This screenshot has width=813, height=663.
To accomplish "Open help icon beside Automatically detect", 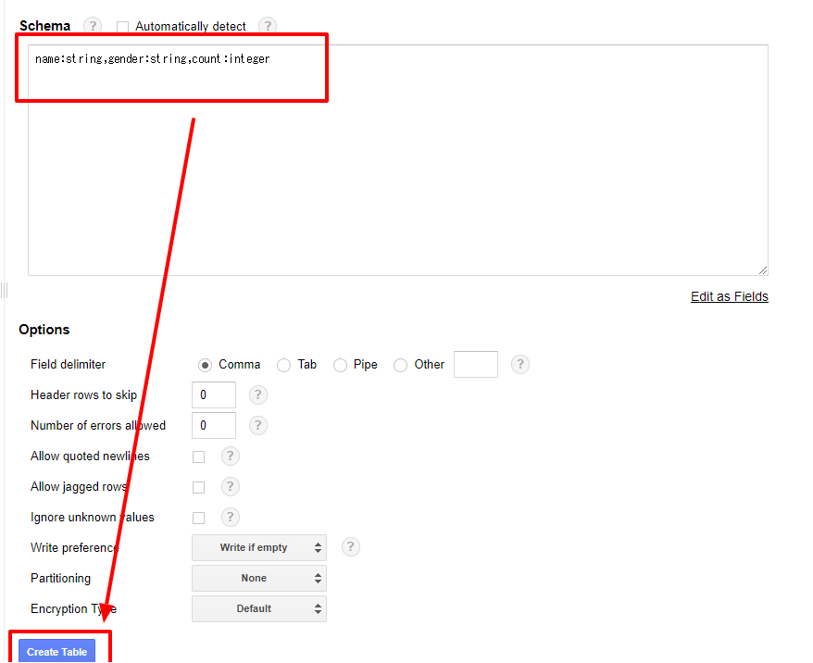I will (268, 25).
